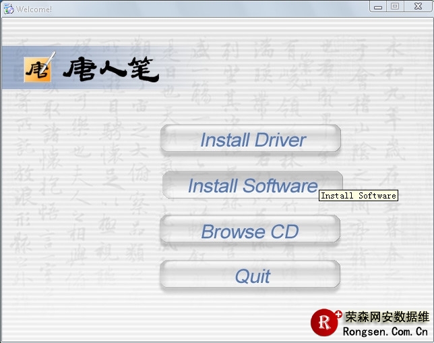Click the white pen on the 唐 logo
The height and width of the screenshot is (343, 434).
[49, 60]
